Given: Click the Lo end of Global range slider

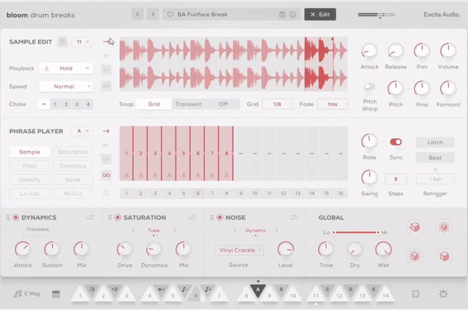Looking at the screenshot, I should click(x=334, y=233).
